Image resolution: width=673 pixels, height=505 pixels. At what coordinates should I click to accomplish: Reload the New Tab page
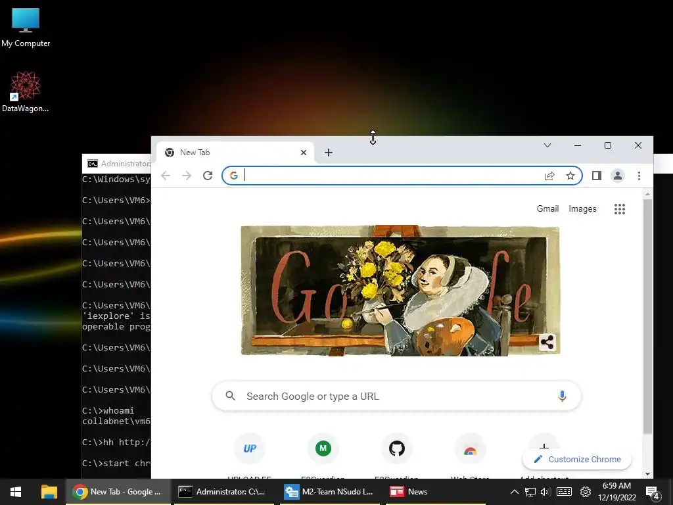(208, 176)
